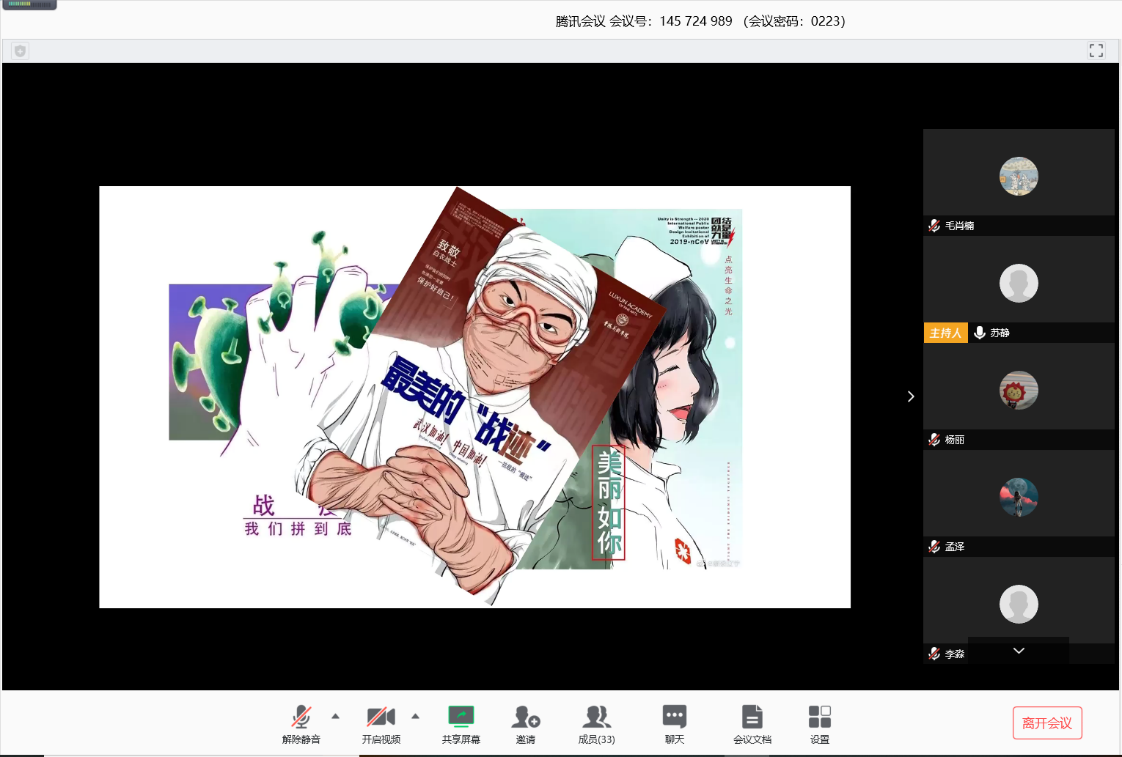Click the meeting title 腾讯会议 会议号 text

click(700, 21)
